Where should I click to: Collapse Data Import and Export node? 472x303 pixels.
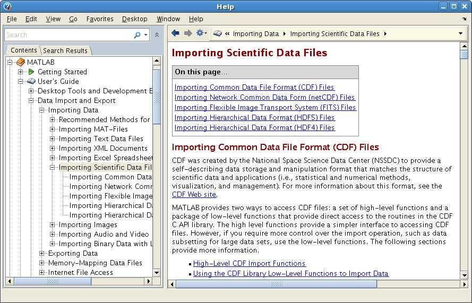[x=31, y=100]
